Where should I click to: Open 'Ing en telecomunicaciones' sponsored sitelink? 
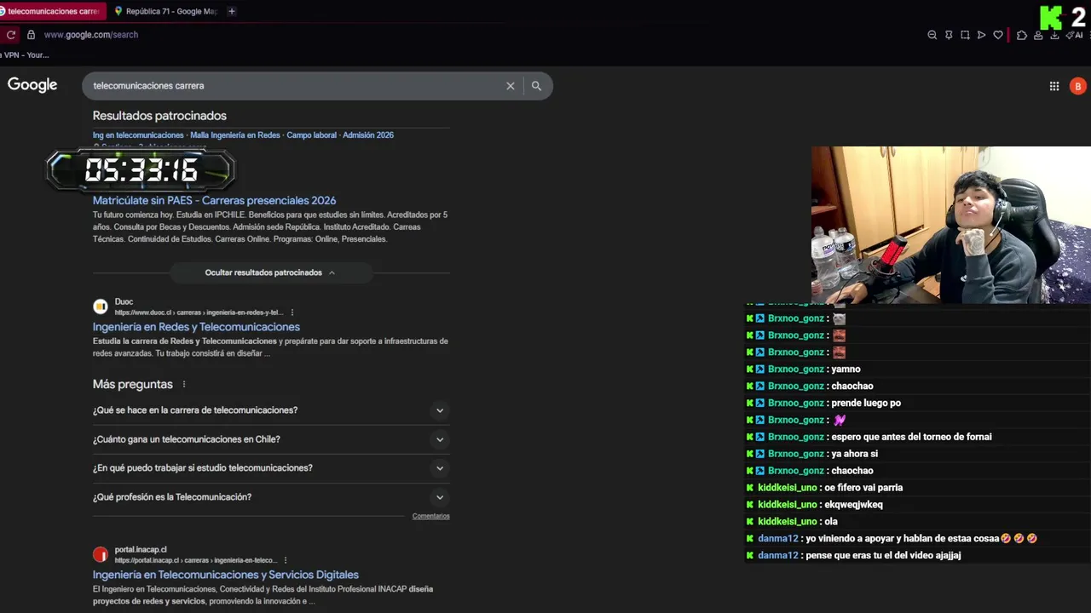(x=138, y=135)
